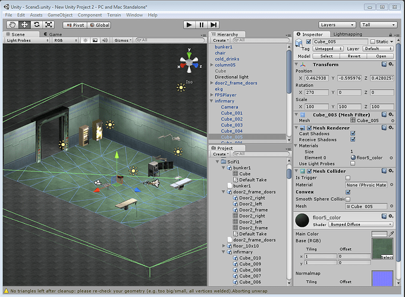Select the Move tool in the toolbar
The width and height of the screenshot is (405, 297).
point(24,25)
